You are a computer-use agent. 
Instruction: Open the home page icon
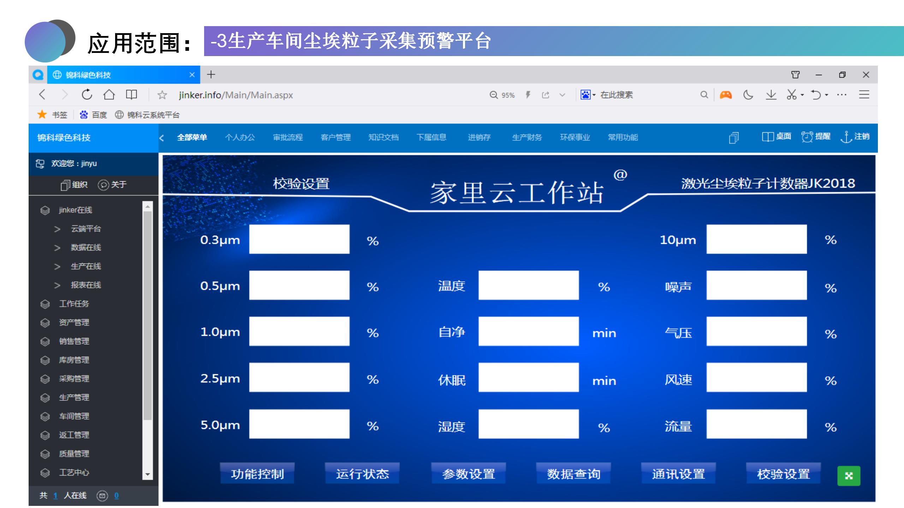pyautogui.click(x=109, y=95)
